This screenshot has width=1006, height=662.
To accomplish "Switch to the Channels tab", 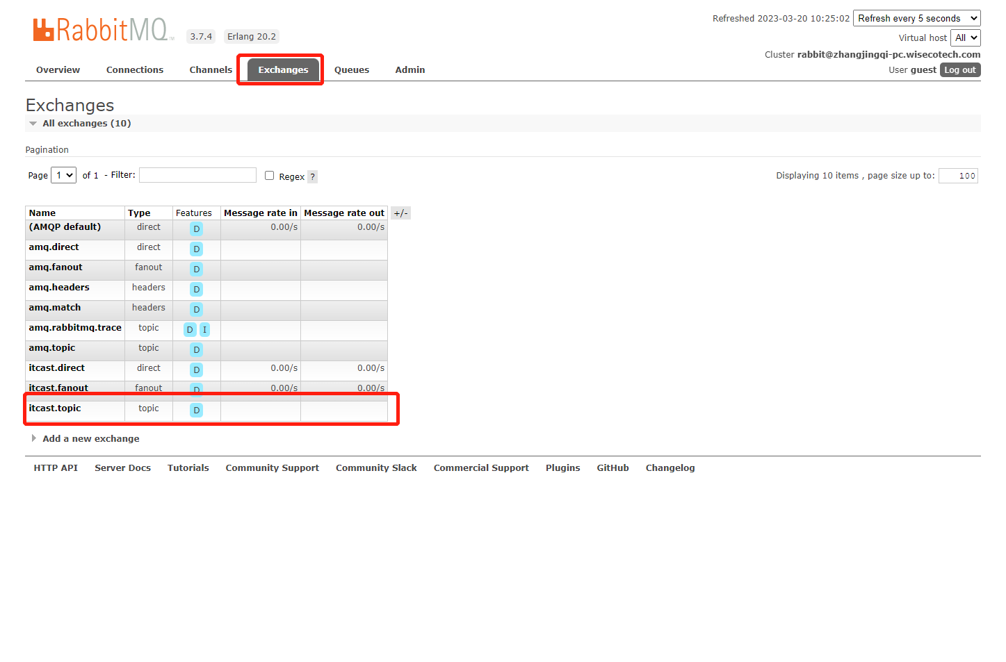I will pyautogui.click(x=211, y=69).
